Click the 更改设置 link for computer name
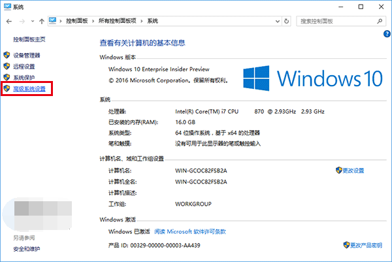The width and height of the screenshot is (392, 262). point(353,171)
